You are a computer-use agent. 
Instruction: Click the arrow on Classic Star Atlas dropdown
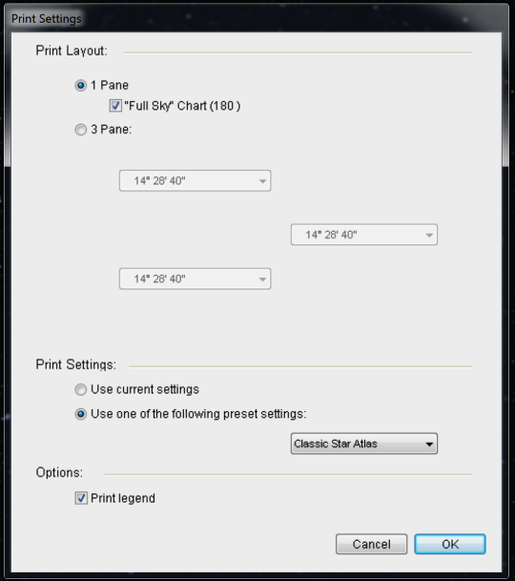[429, 444]
